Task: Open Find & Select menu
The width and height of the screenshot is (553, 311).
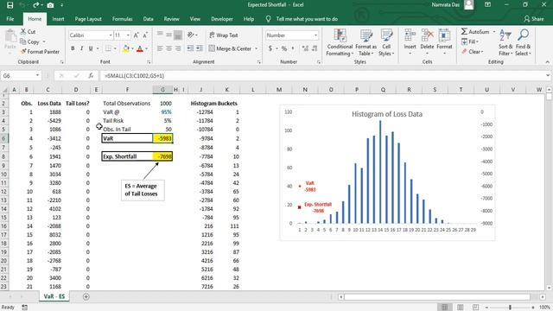Action: tap(523, 42)
